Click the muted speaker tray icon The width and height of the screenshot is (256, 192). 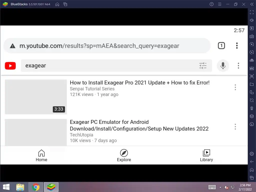pos(226,187)
